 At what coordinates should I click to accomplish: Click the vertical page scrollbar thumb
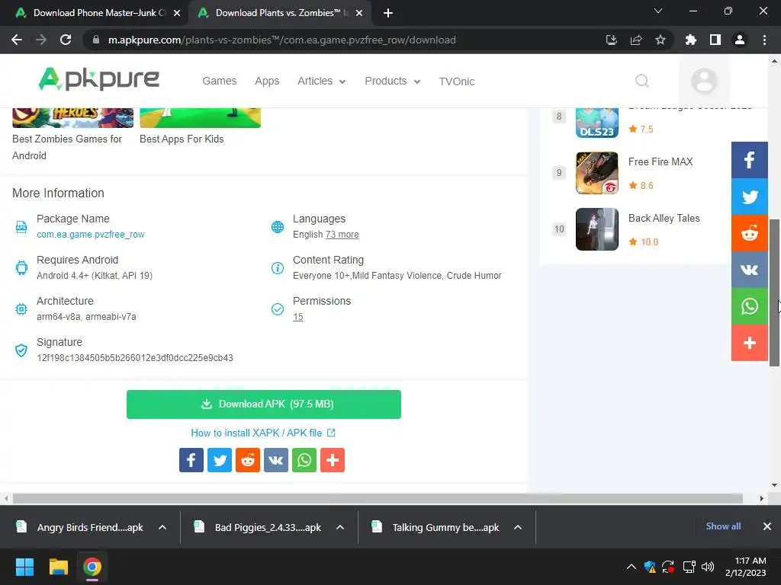[774, 292]
